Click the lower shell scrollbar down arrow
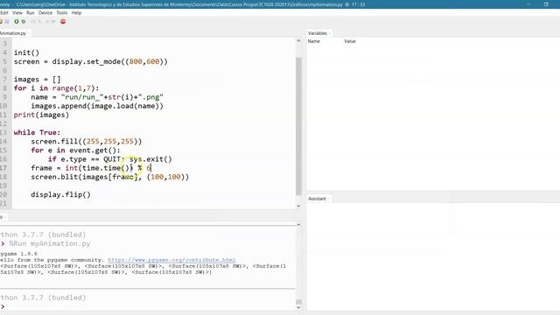The height and width of the screenshot is (315, 560). pos(298,308)
